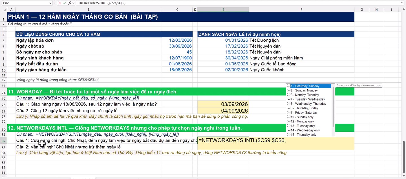Click 'Tết Dương lịch' cell
Viewport: 406px width, 179px height.
pyautogui.click(x=301, y=40)
